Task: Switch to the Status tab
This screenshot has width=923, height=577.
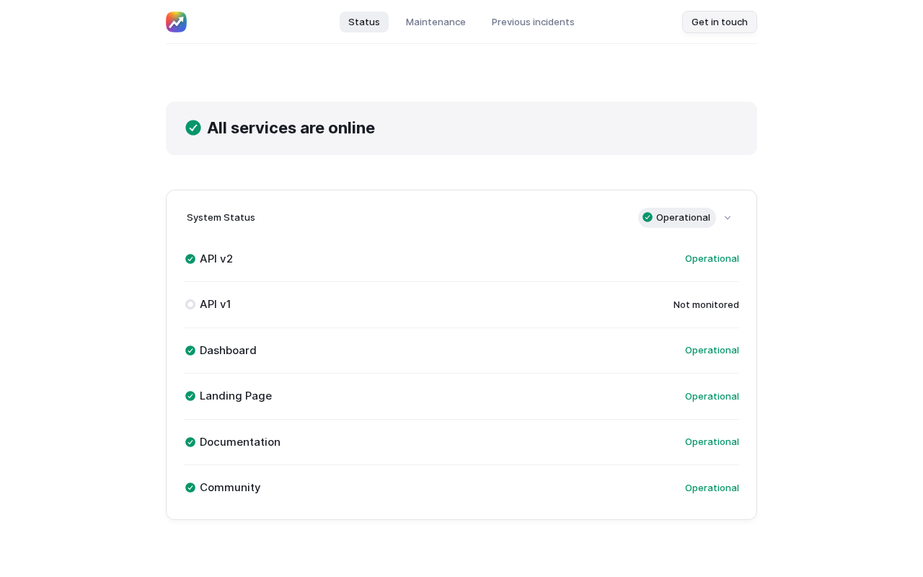Action: coord(364,22)
